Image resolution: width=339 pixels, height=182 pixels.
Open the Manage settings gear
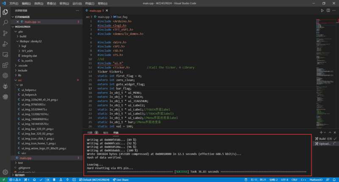point(5,172)
